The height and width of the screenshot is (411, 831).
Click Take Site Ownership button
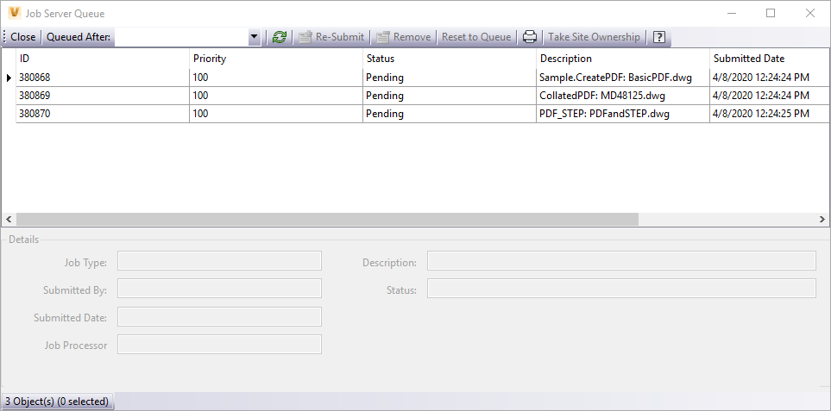click(x=594, y=37)
